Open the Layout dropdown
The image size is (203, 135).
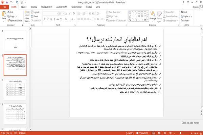[36, 12]
